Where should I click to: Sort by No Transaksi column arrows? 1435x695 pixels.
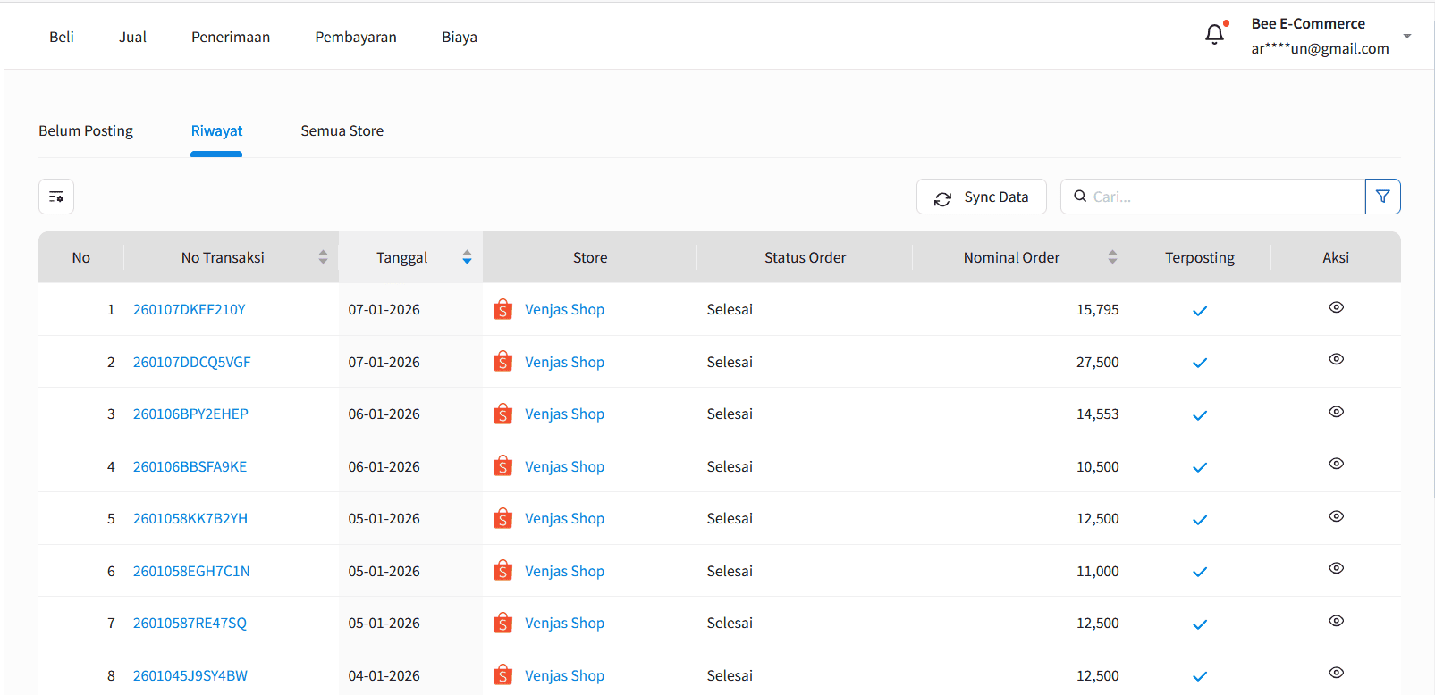tap(323, 257)
